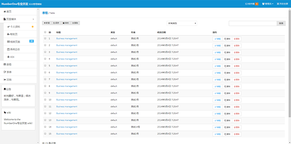291x144 pixels.
Task: Click the red 删除 button in row 12
Action: (x=237, y=114)
